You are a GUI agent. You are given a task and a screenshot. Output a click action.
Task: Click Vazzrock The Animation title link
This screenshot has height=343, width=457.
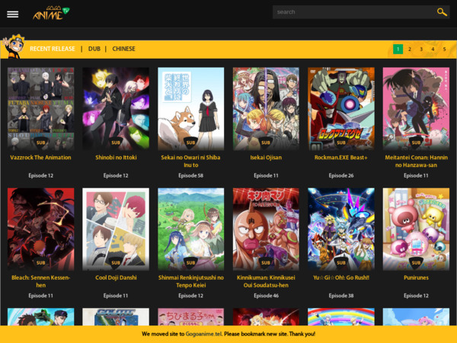coord(41,158)
